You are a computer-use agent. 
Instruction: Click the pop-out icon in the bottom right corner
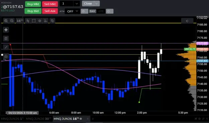click(203, 119)
